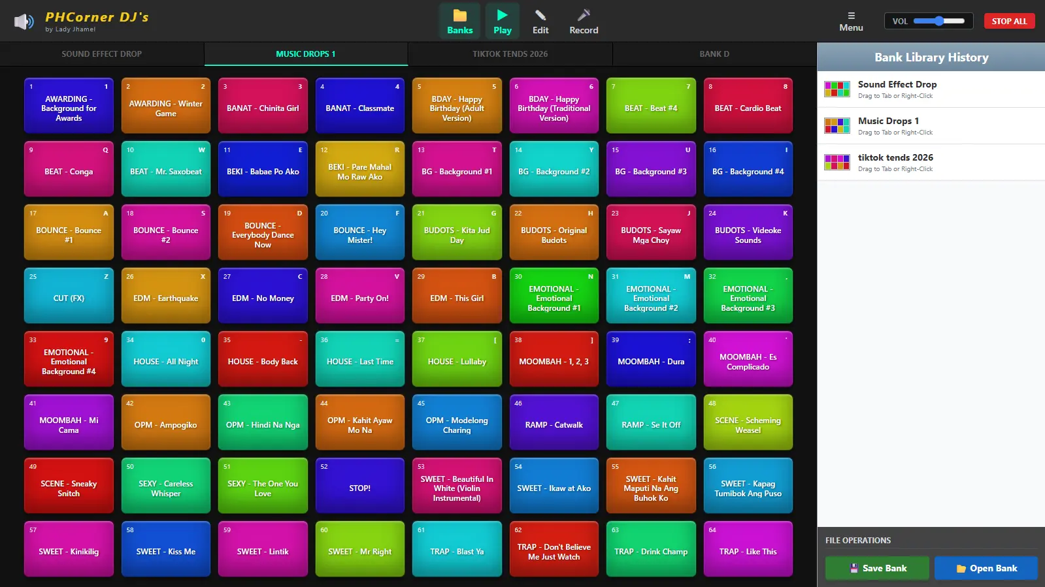Play EMOTIONAL Background #2 pad
This screenshot has height=587, width=1045.
[x=651, y=295]
